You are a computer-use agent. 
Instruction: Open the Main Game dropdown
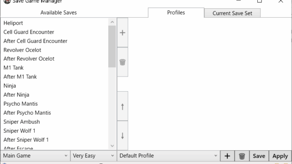click(x=36, y=156)
